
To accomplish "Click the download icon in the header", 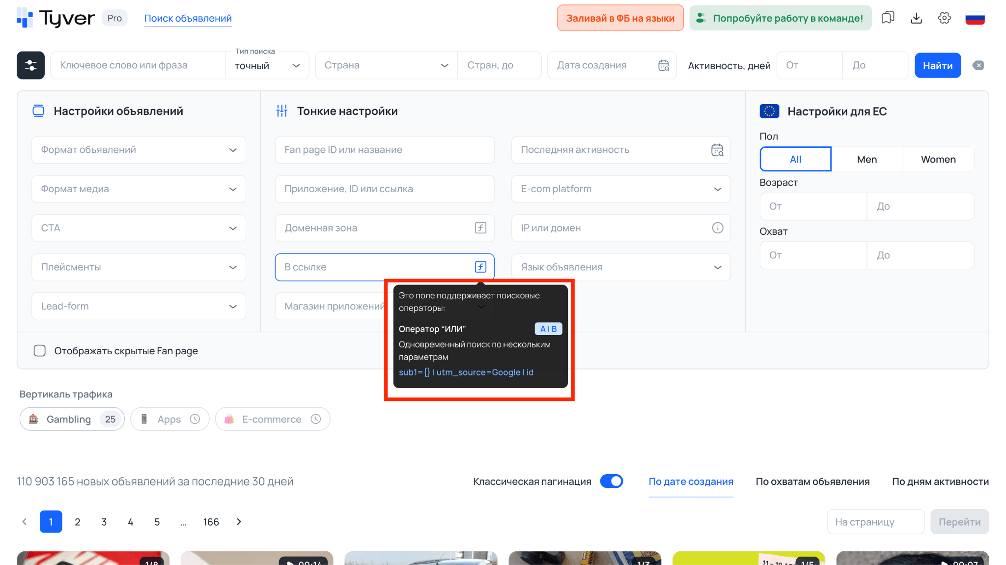I will coord(916,18).
